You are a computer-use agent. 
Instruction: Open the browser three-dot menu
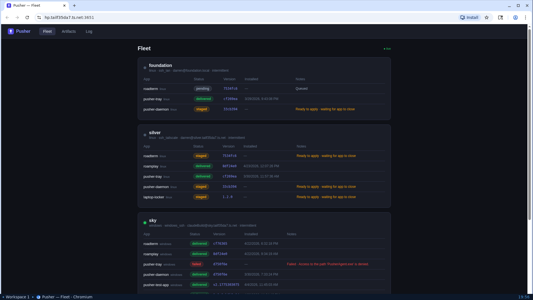coord(526,17)
